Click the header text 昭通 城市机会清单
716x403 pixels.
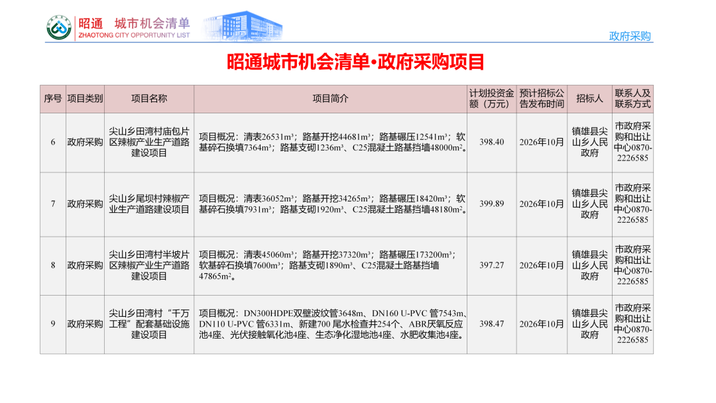(x=134, y=23)
